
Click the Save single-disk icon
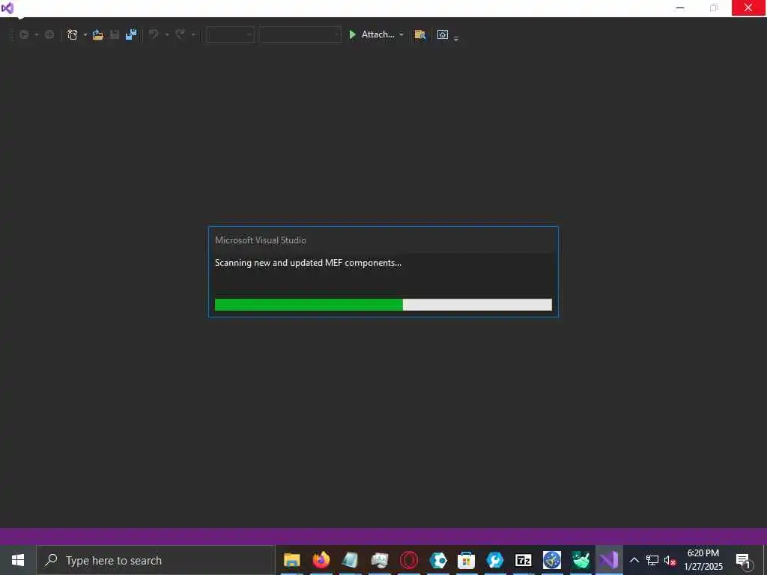tap(115, 34)
